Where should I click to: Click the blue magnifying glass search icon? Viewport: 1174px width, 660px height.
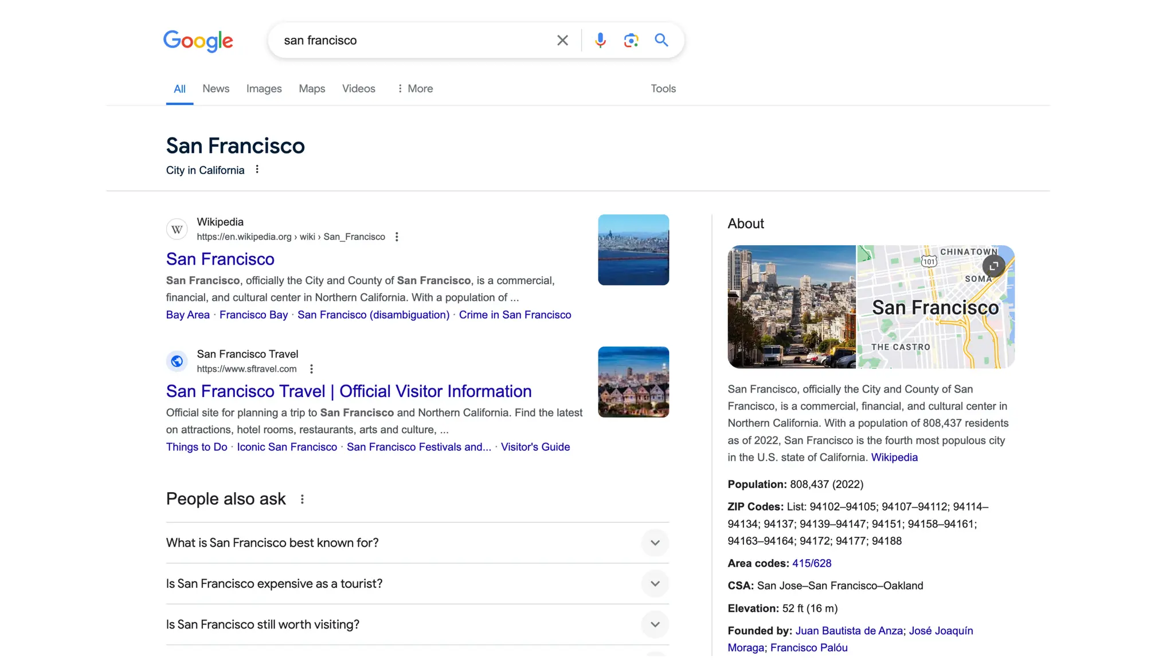pos(661,40)
